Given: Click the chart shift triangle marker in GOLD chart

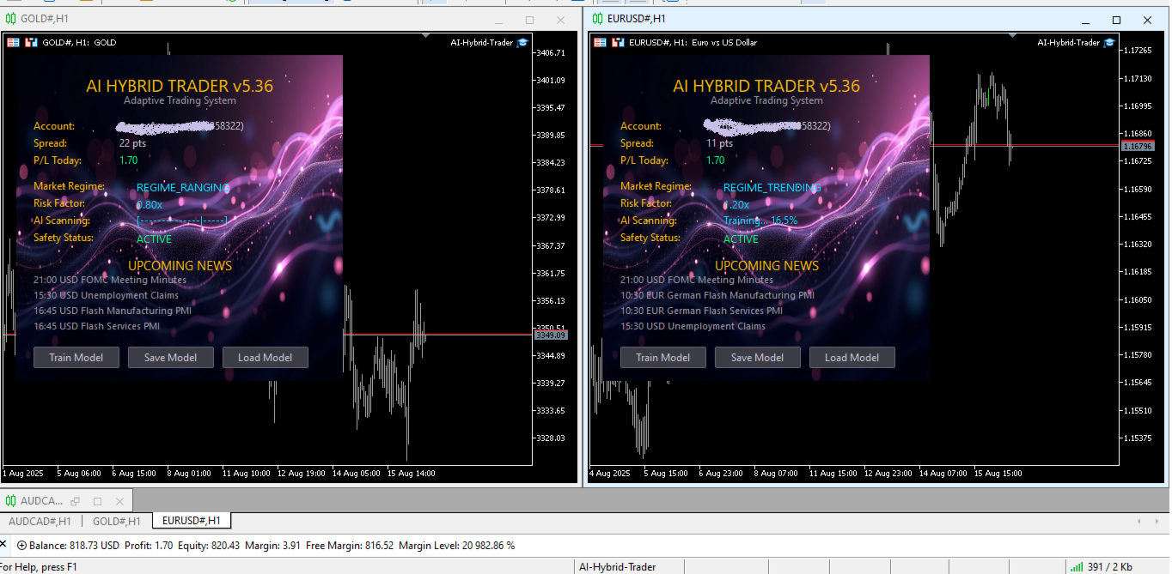Looking at the screenshot, I should click(427, 36).
